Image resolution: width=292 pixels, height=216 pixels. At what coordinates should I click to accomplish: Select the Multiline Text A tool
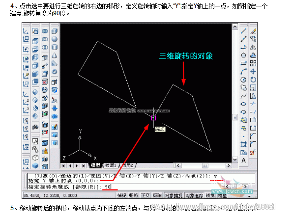coord(243,161)
